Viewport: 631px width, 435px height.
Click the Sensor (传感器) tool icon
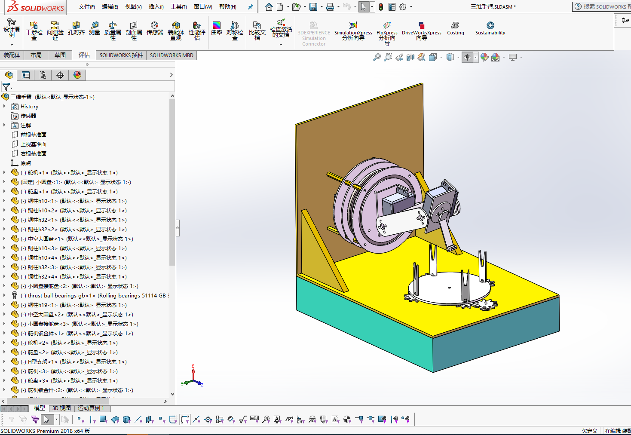155,28
